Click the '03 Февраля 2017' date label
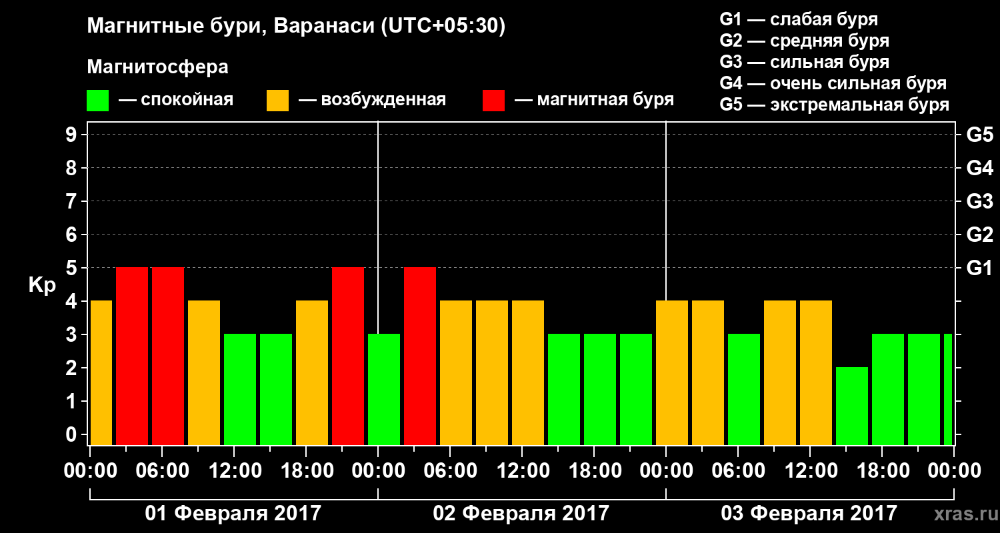Screen dimensions: 1000x533 tap(809, 513)
